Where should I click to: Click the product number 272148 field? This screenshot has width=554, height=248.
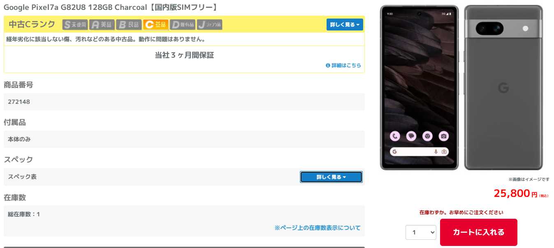[x=19, y=102]
